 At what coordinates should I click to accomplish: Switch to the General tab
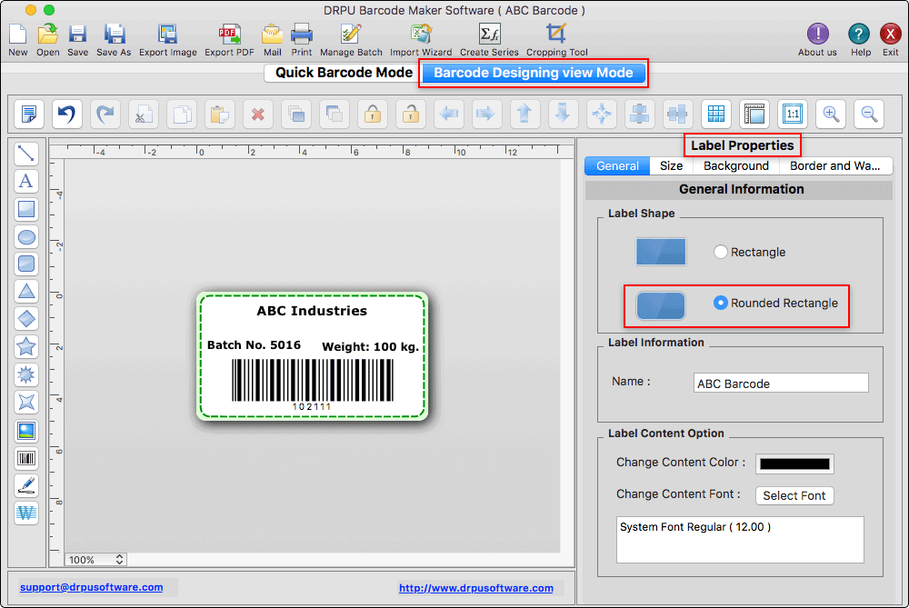click(x=617, y=165)
